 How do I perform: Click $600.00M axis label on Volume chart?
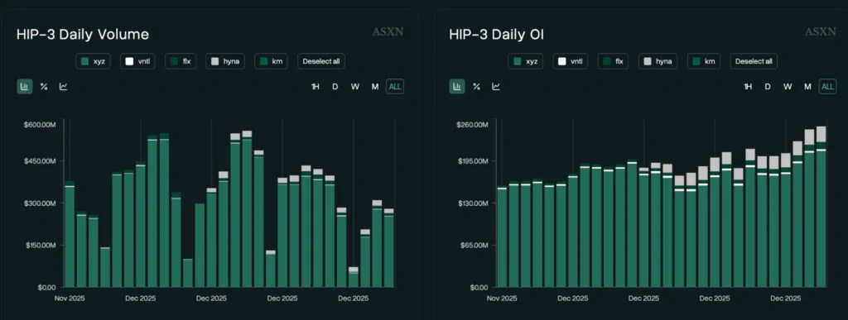[40, 125]
